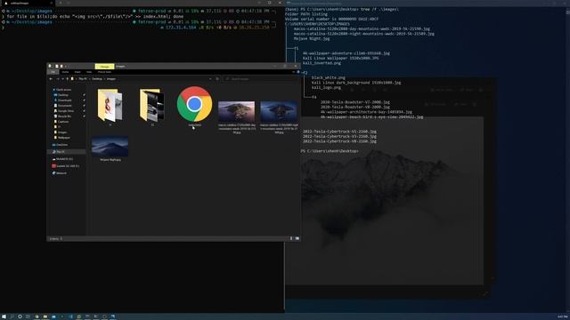Screen dimensions: 570x320
Task: Select the macos-catalina day mountains image thumbnail
Action: pos(236,111)
